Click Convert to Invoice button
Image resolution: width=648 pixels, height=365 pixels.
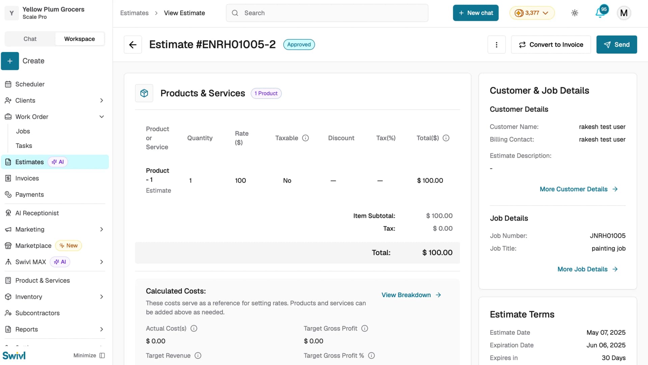point(551,45)
